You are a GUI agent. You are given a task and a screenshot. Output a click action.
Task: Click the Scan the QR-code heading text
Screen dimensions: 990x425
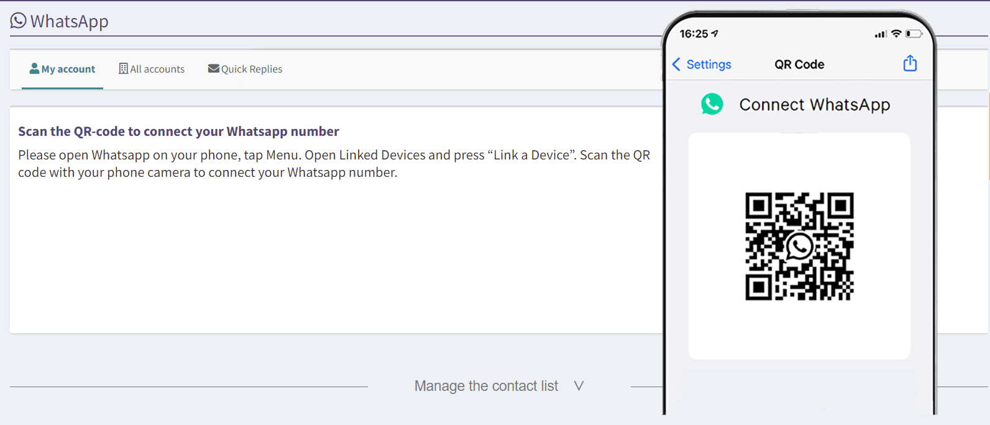[x=178, y=132]
